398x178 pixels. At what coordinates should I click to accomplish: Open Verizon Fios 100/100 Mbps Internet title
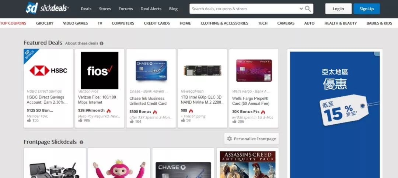[x=97, y=100]
